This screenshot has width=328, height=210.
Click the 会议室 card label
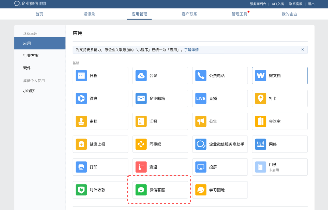click(x=275, y=121)
